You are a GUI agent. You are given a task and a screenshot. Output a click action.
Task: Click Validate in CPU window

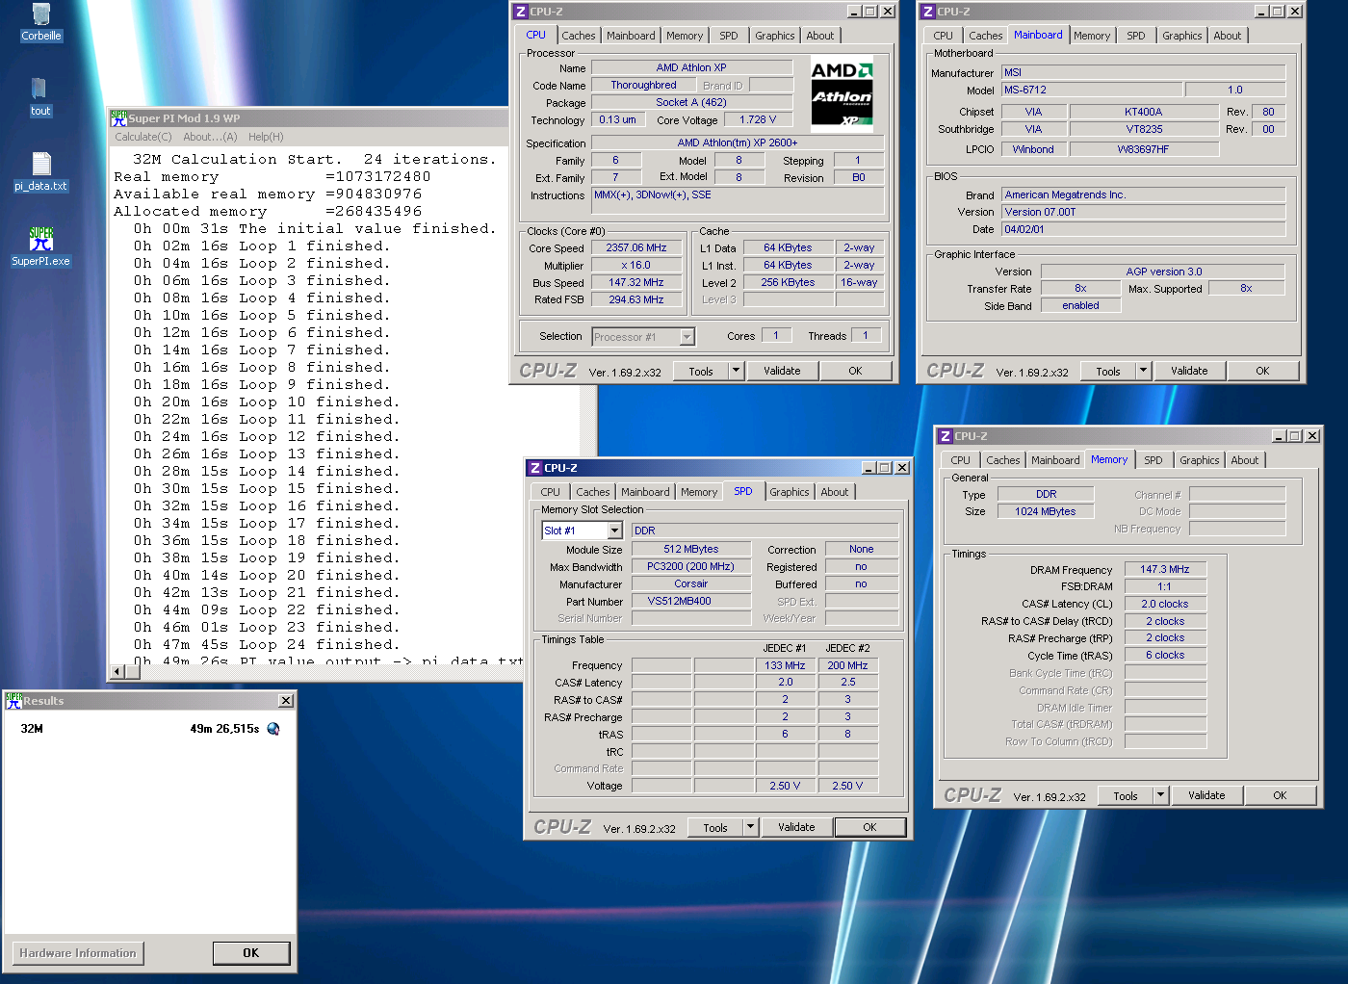[782, 371]
